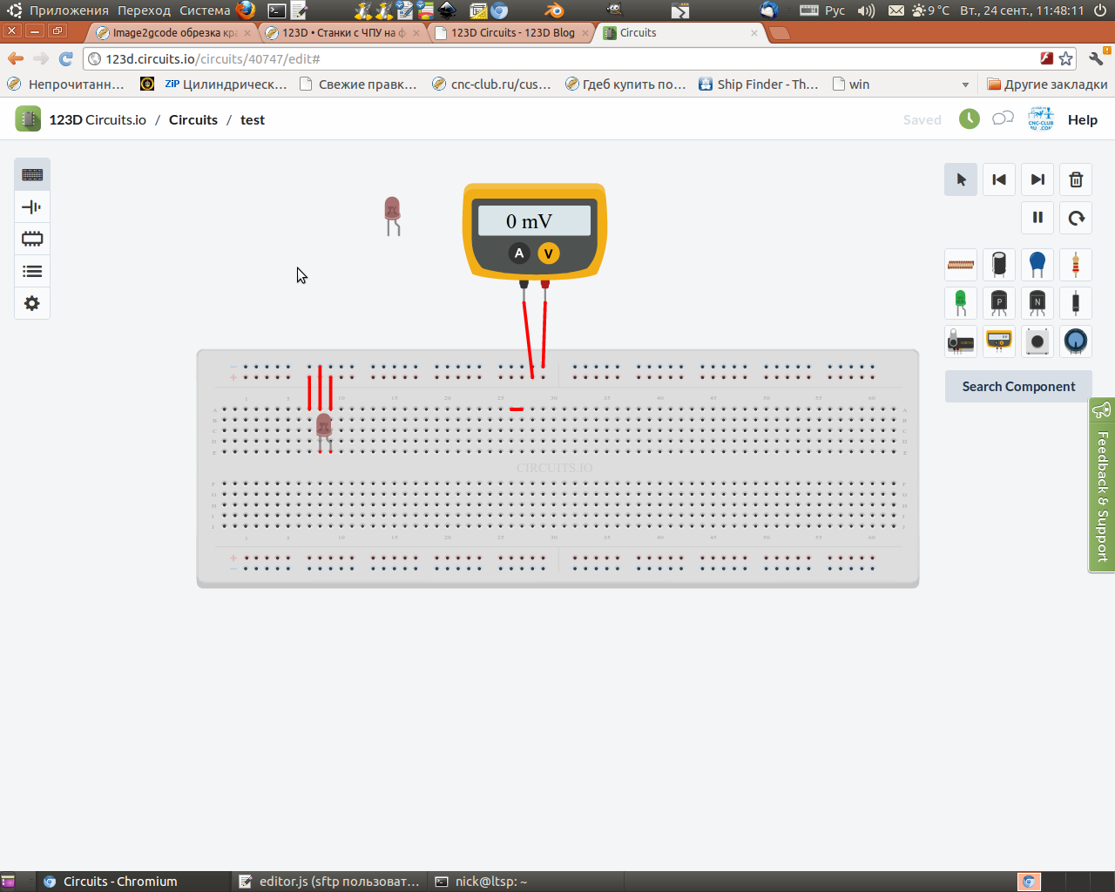Image resolution: width=1115 pixels, height=892 pixels.
Task: Switch to the 123D Станки с ЧПУ tab
Action: [343, 32]
